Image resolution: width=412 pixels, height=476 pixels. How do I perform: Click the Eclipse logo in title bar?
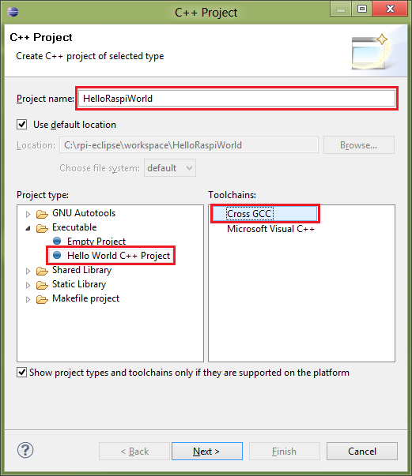click(13, 12)
